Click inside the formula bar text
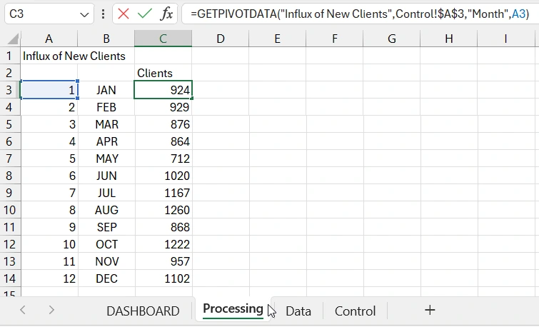 [357, 14]
